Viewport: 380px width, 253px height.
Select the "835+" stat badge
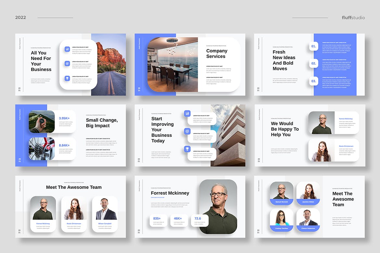tap(158, 218)
